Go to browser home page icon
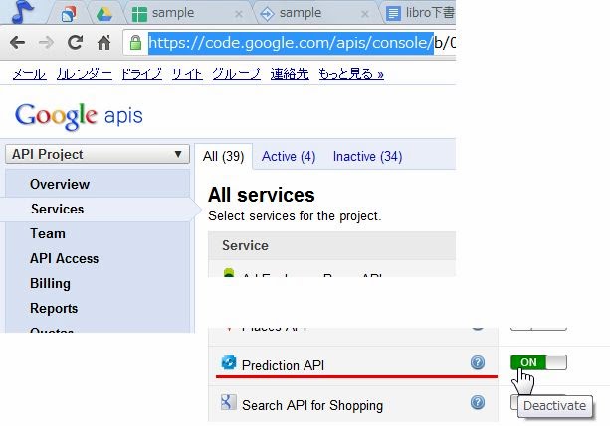 click(102, 44)
